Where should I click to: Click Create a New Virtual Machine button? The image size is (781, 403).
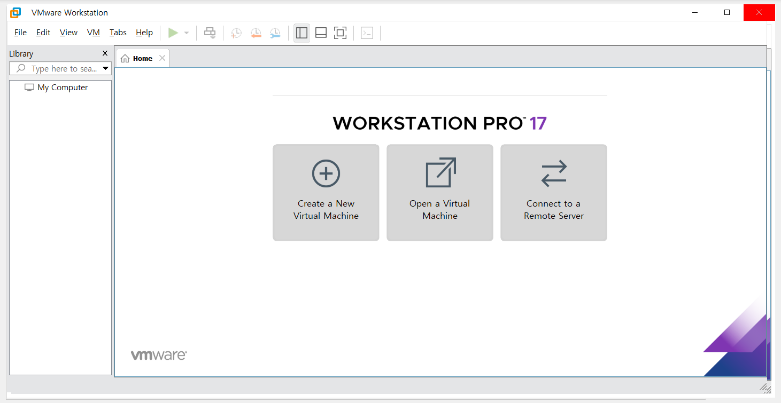[x=326, y=193]
